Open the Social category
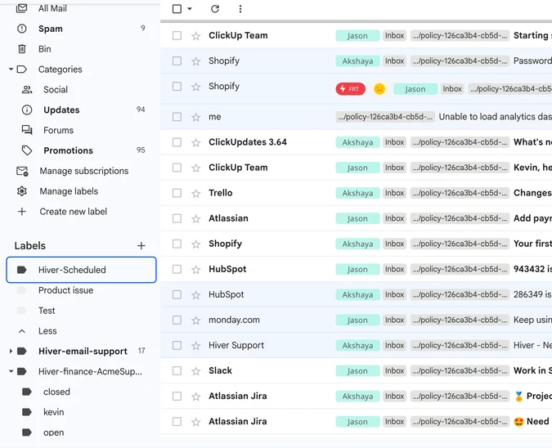552x448 pixels. point(56,90)
